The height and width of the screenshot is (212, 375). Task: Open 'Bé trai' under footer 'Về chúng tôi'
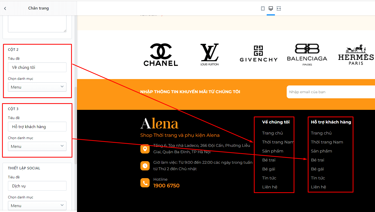pyautogui.click(x=269, y=160)
